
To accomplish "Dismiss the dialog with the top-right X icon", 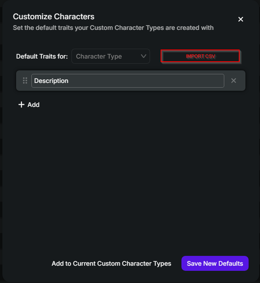I will [x=240, y=19].
